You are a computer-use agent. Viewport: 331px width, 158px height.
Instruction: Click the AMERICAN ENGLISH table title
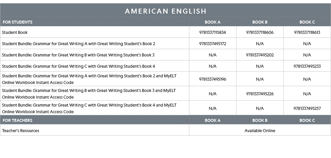click(x=166, y=11)
